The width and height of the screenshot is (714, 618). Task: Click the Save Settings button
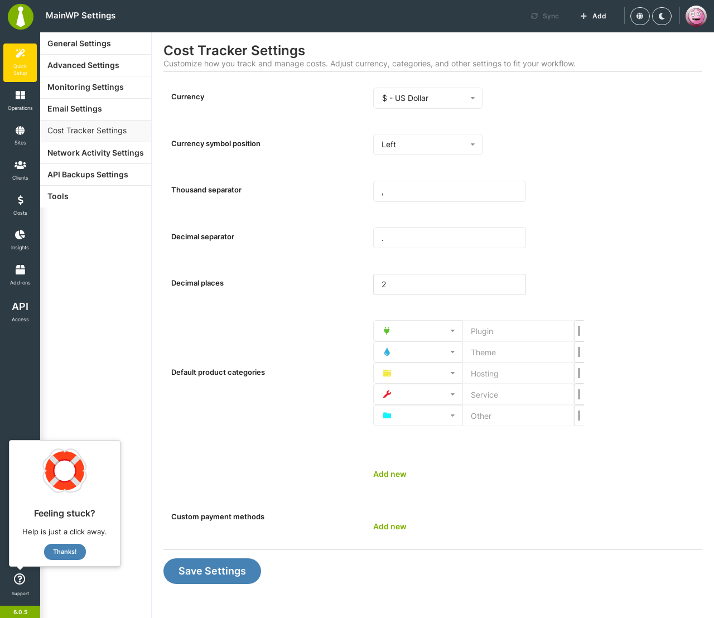click(x=212, y=571)
